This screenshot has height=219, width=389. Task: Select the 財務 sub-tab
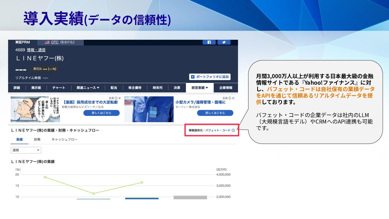(37, 140)
